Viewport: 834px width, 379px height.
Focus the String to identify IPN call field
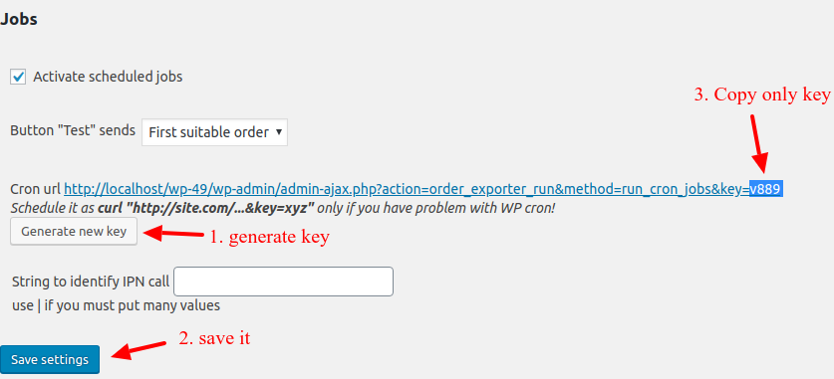[284, 282]
